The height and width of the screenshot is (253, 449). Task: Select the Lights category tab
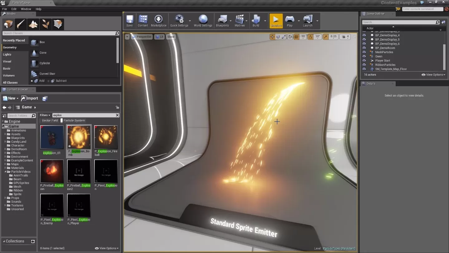tap(7, 54)
